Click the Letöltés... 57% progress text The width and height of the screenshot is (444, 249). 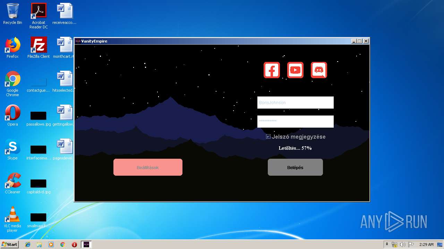pyautogui.click(x=295, y=148)
